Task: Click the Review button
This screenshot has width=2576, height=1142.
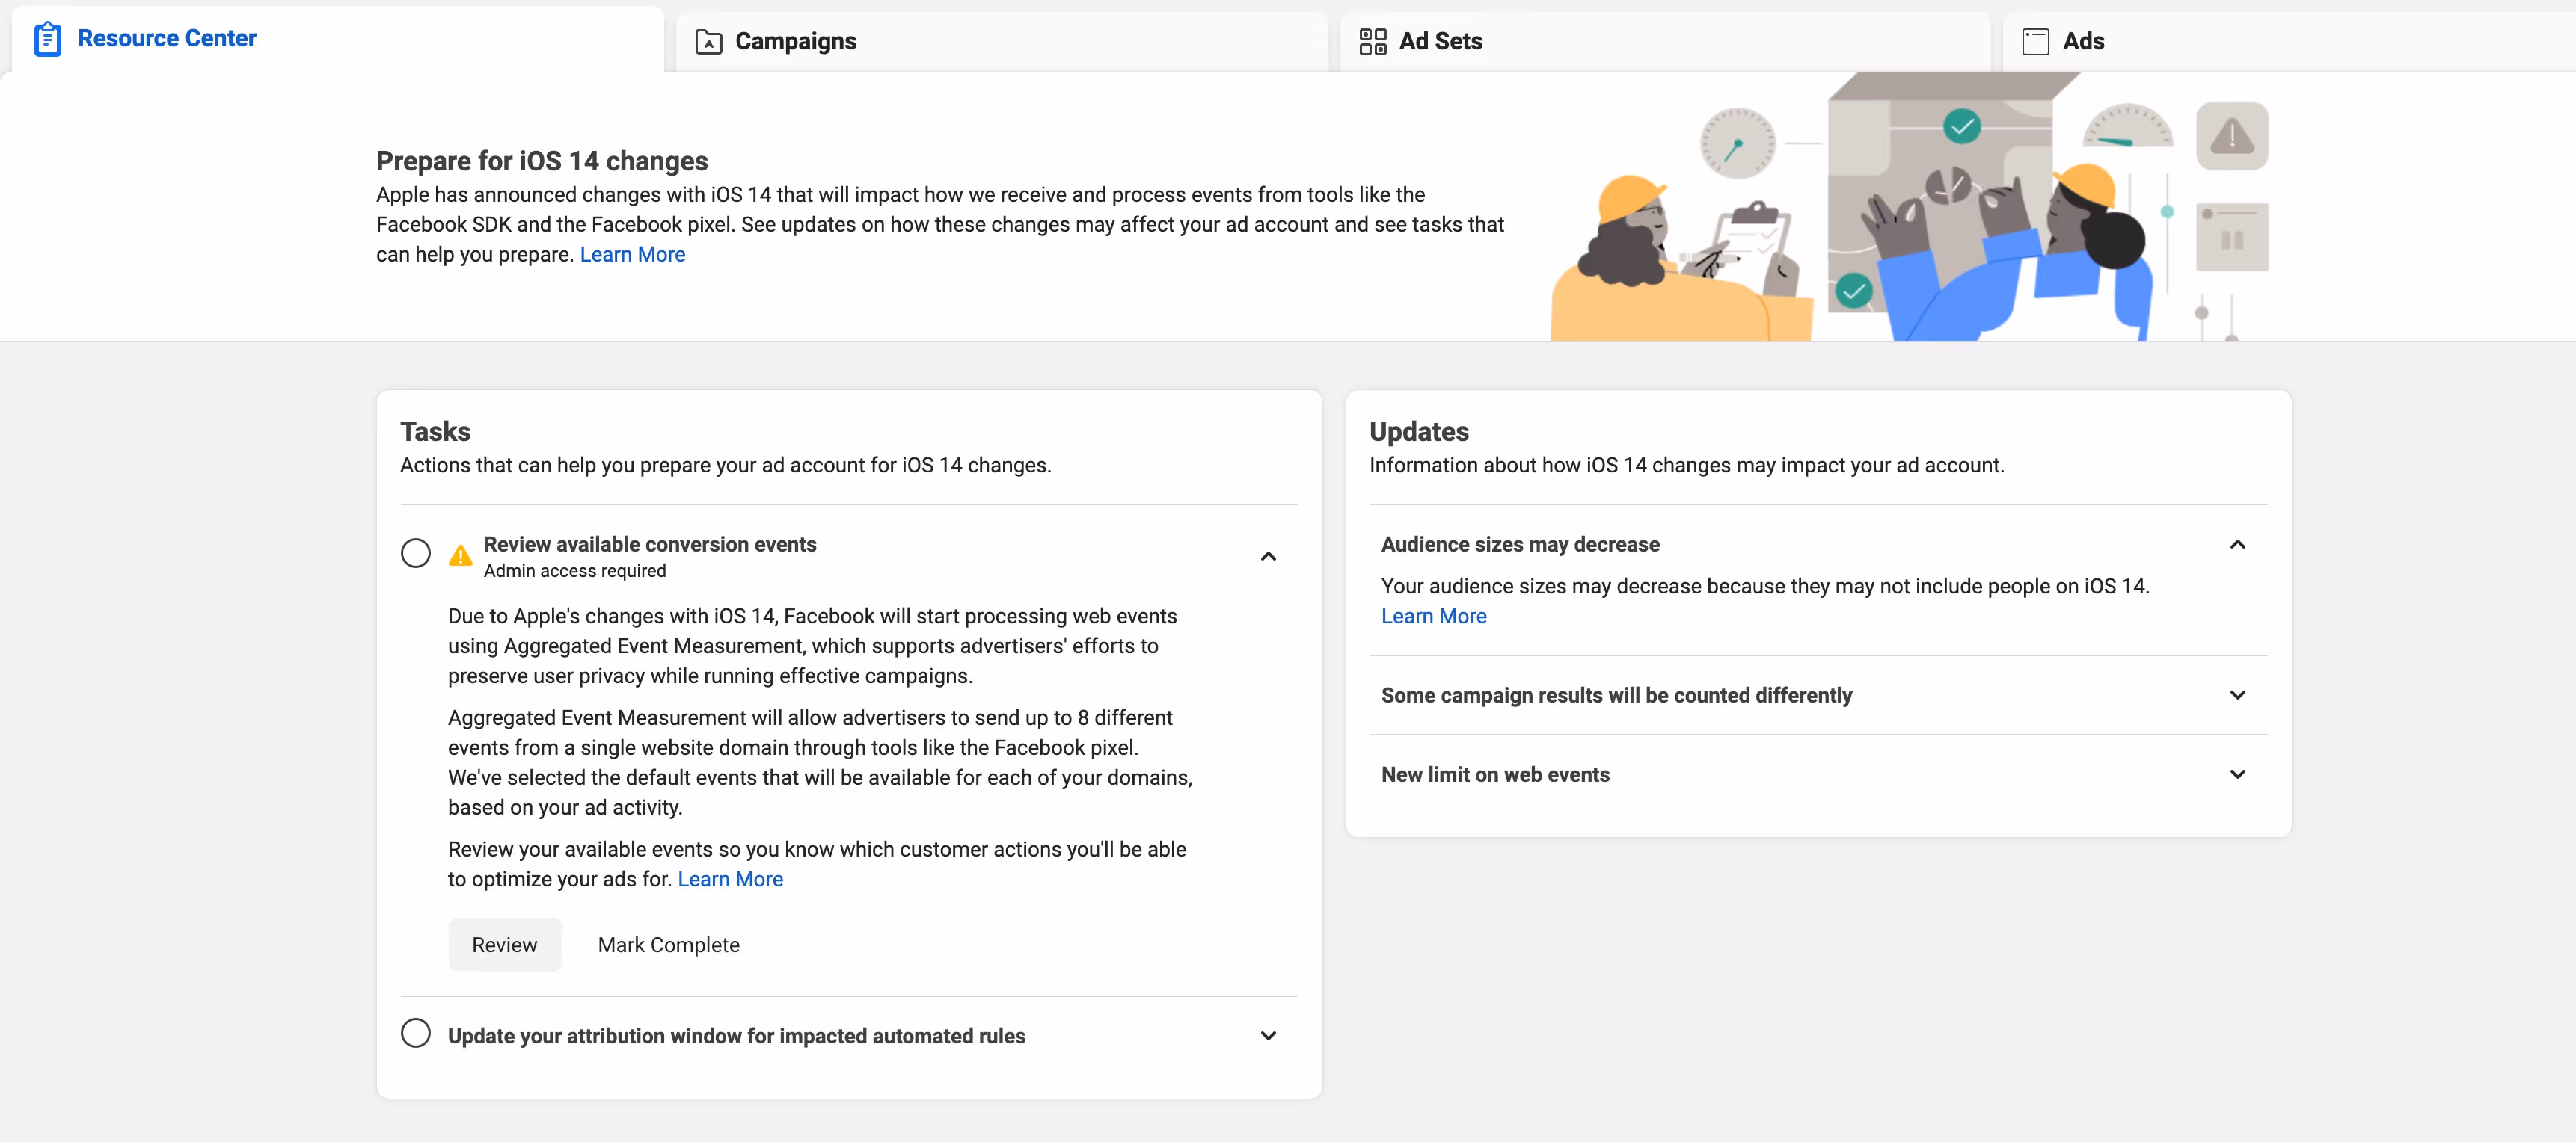Action: pyautogui.click(x=505, y=945)
